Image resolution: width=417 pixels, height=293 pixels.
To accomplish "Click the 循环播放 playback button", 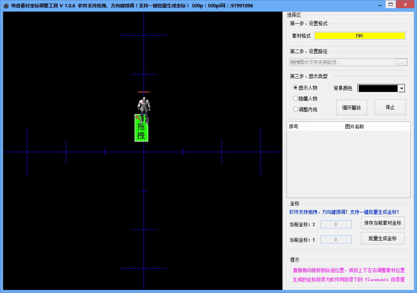I will pos(351,107).
